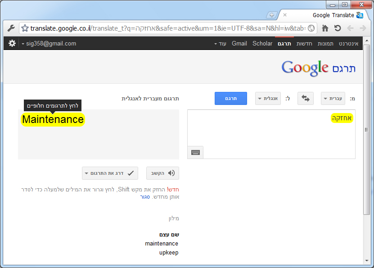This screenshot has height=268, width=374.
Task: Open the virtual keyboard input tool
Action: 195,152
